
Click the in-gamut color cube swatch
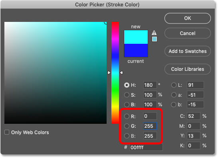click(x=155, y=39)
